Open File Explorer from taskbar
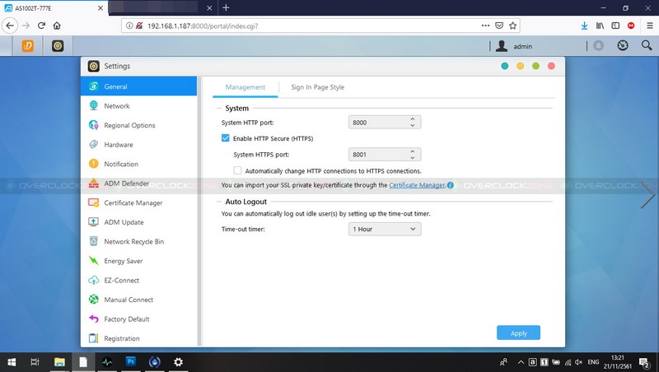This screenshot has height=372, width=659. tap(59, 362)
